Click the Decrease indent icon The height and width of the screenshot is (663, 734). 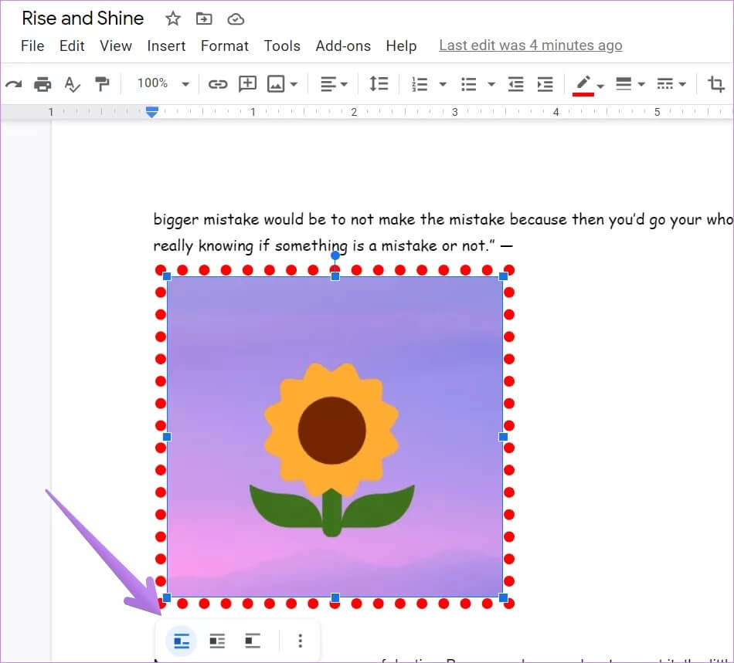516,84
